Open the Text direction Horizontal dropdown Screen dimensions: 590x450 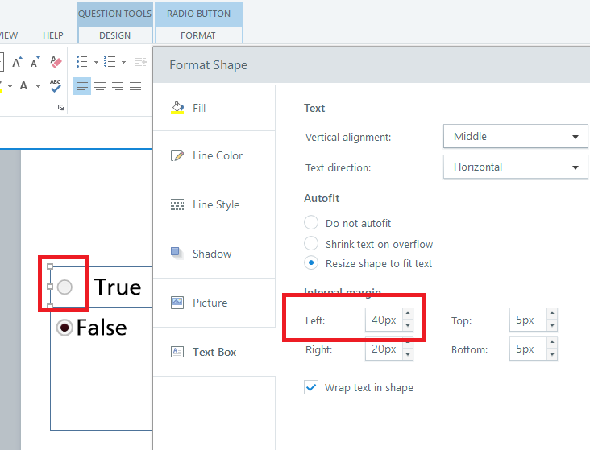(515, 167)
